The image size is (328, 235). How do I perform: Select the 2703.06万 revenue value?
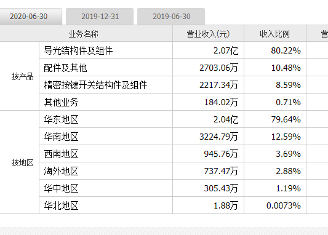[219, 68]
